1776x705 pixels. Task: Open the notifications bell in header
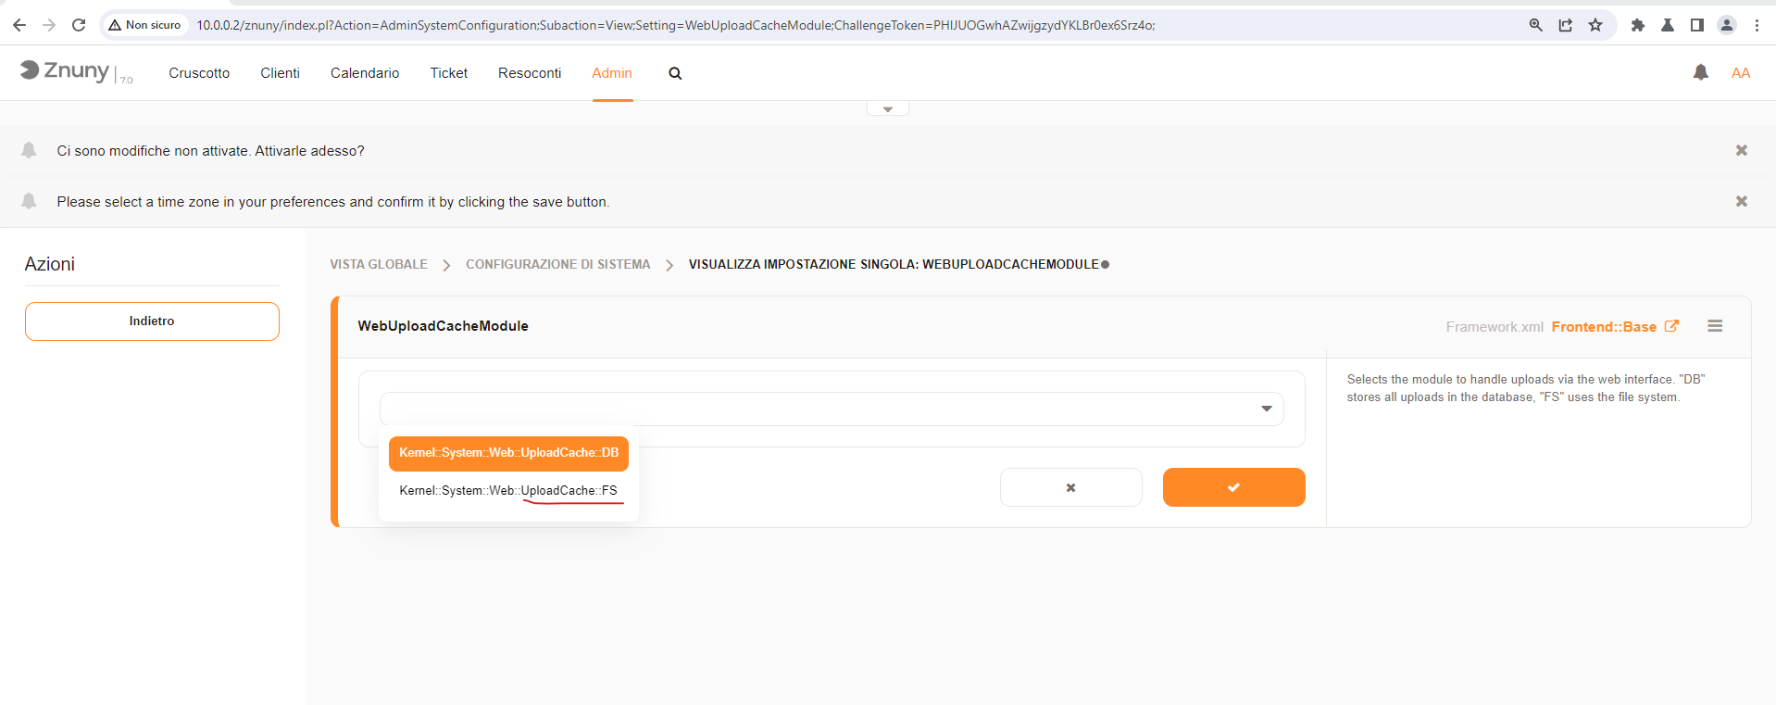point(1700,72)
